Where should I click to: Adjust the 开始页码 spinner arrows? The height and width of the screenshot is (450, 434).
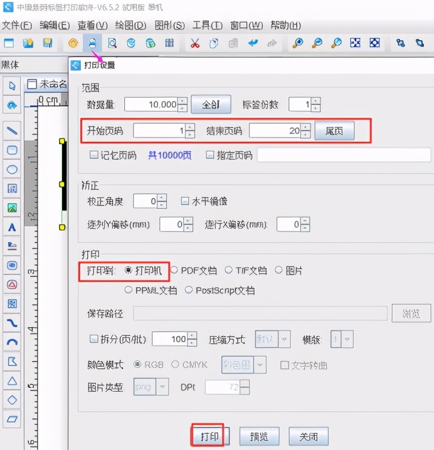tap(190, 131)
